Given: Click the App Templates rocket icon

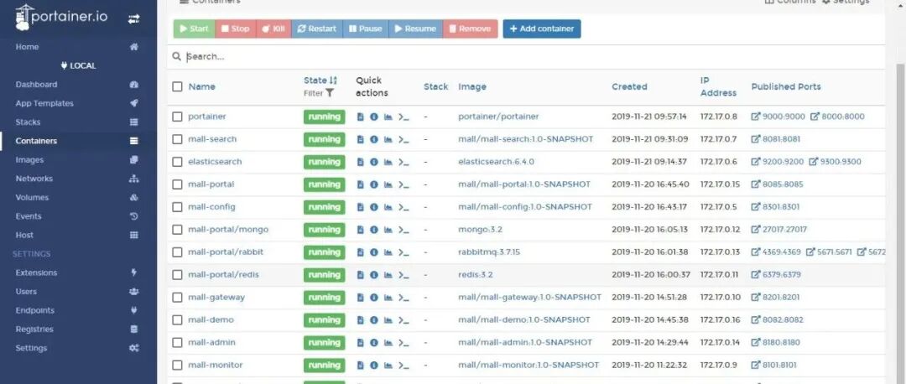Looking at the screenshot, I should click(134, 103).
